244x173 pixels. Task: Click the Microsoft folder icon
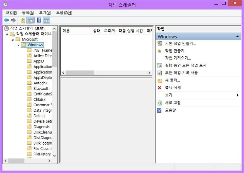coord(18,39)
